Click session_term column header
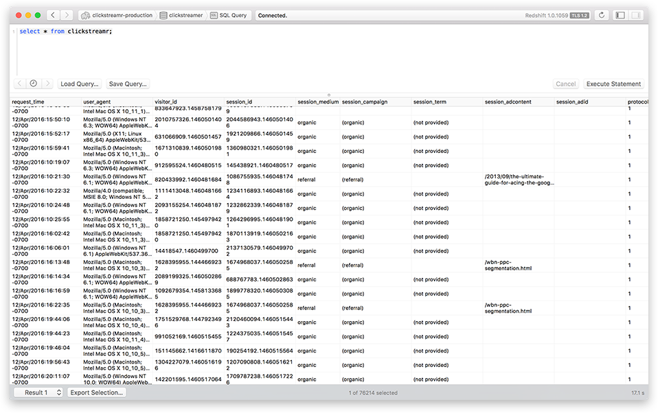The width and height of the screenshot is (658, 413). point(447,102)
